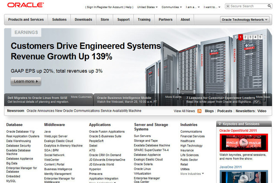Open the Training menu
Screen dimensions: 274x183
tap(144, 19)
